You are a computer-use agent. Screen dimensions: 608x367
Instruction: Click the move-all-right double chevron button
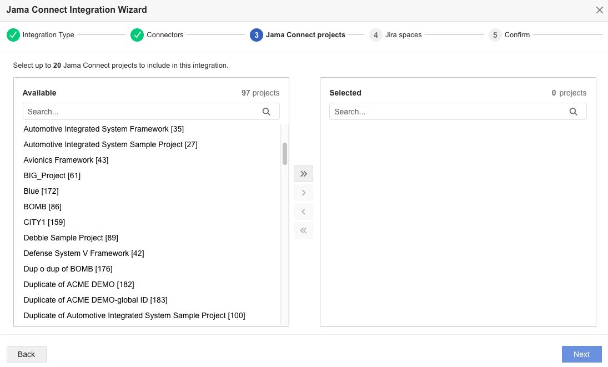click(x=303, y=174)
